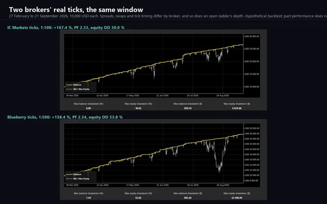Viewport: 327px width, 204px height.
Task: Click "Max balance drawdown ($)" label above 983.16
Action: 188,193
